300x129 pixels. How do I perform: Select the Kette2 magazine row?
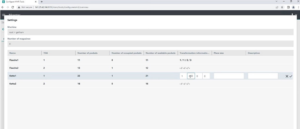pos(13,84)
